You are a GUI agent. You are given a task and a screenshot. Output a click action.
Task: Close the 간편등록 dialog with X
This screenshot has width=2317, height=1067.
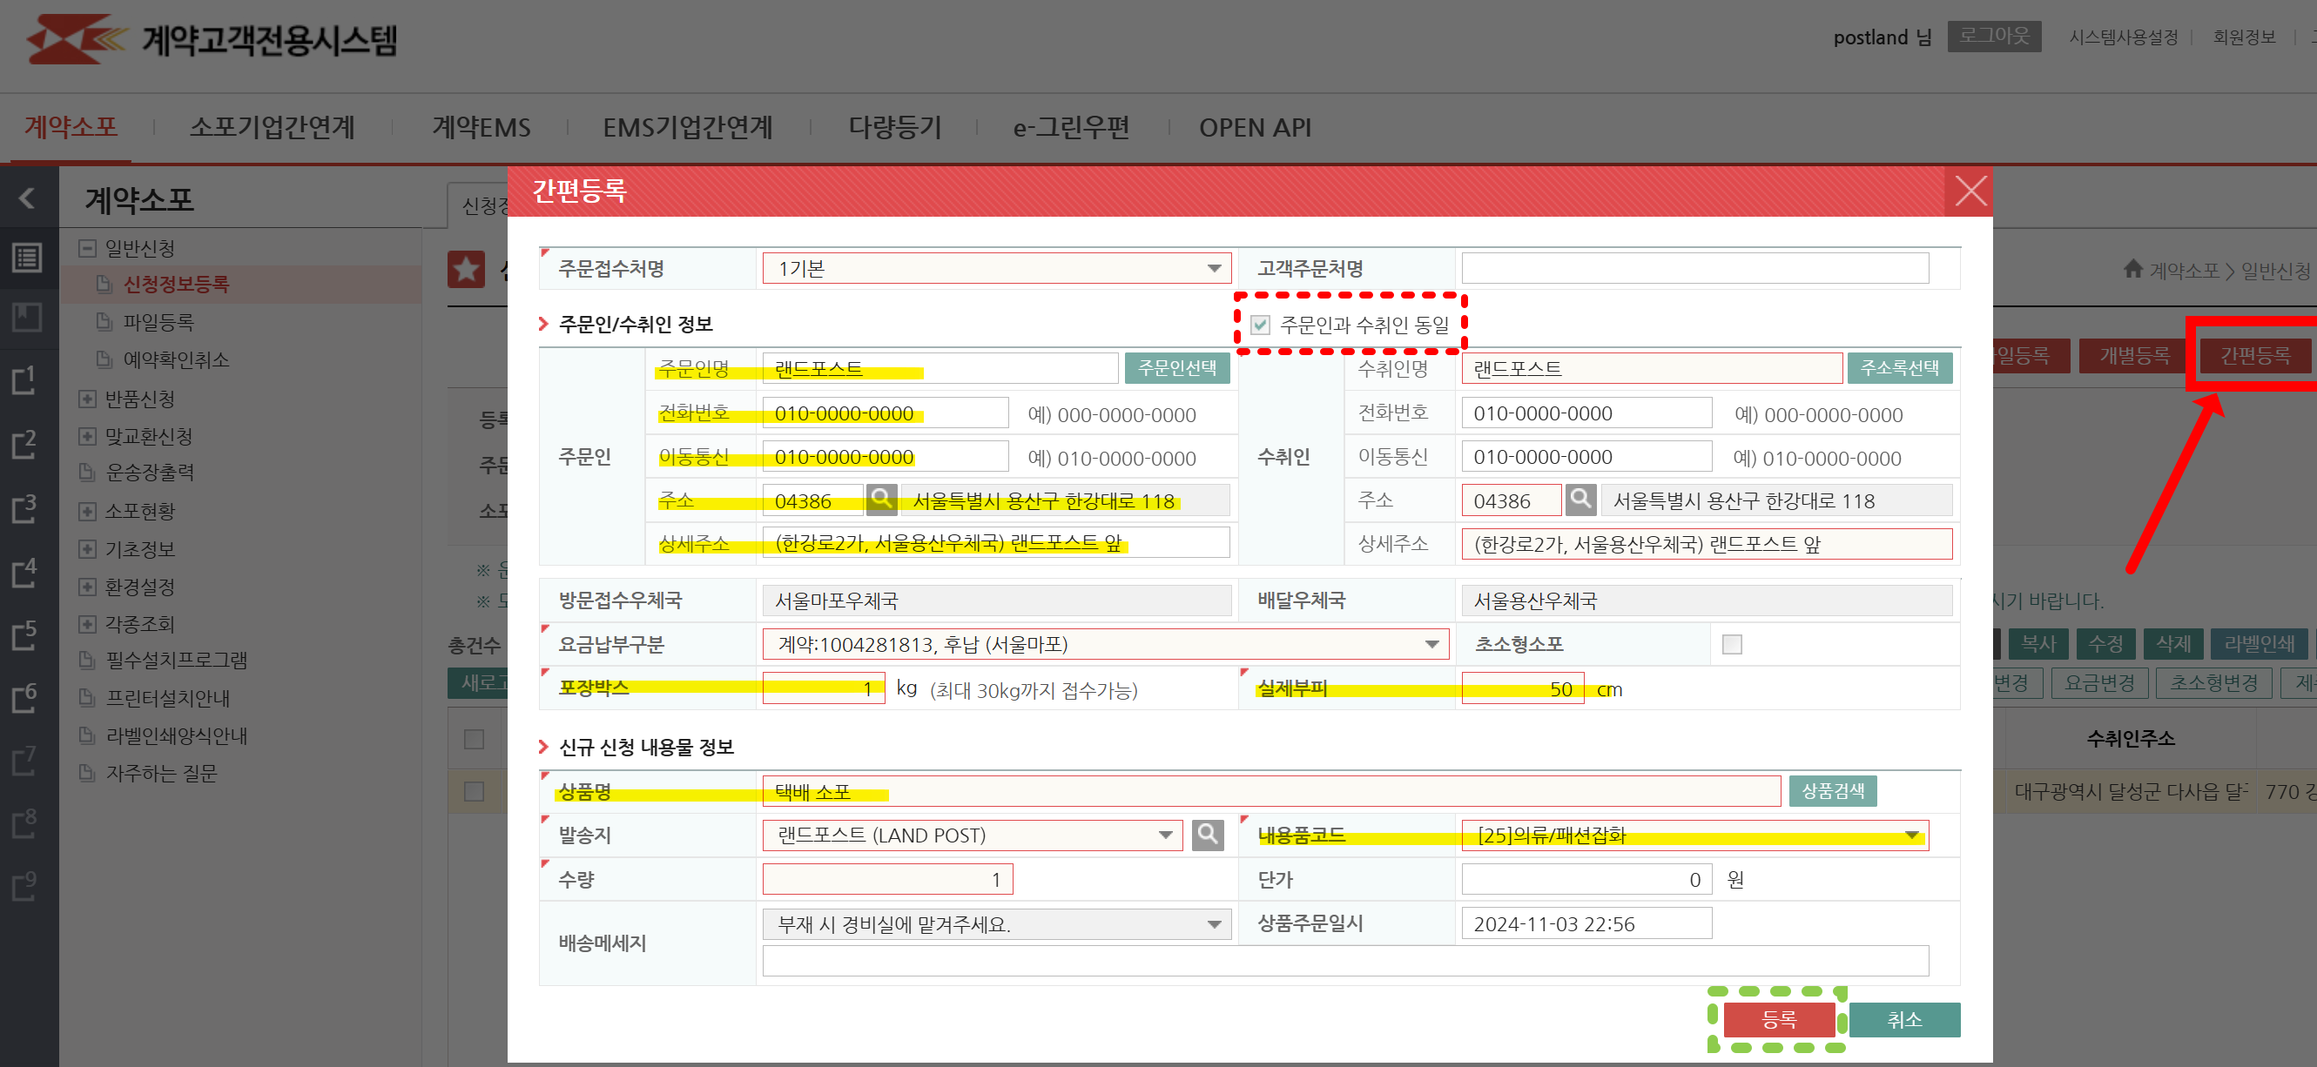tap(1969, 191)
